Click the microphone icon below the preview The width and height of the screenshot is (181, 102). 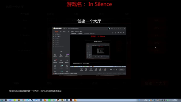(100, 69)
